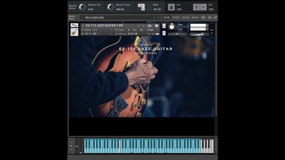The width and height of the screenshot is (285, 160).
Task: Toggle the aux sends button
Action: pyautogui.click(x=210, y=17)
